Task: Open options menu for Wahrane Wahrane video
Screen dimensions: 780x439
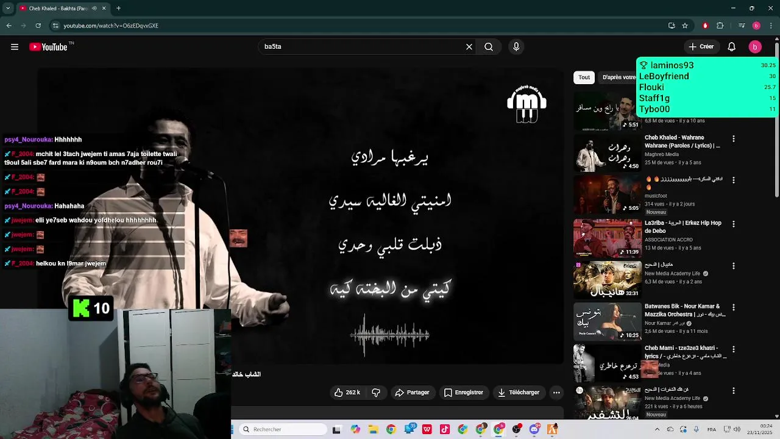Action: (x=734, y=139)
